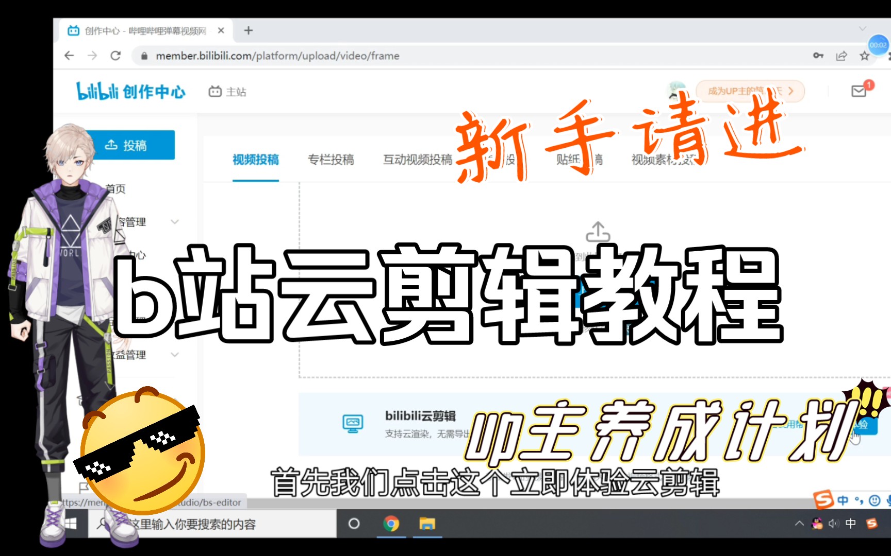Reload the page with refresh icon
The height and width of the screenshot is (556, 891).
pyautogui.click(x=115, y=56)
